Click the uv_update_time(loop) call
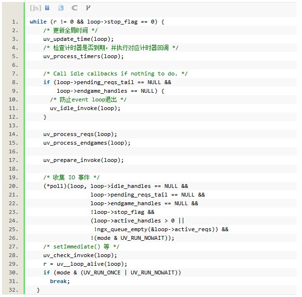 (78, 39)
